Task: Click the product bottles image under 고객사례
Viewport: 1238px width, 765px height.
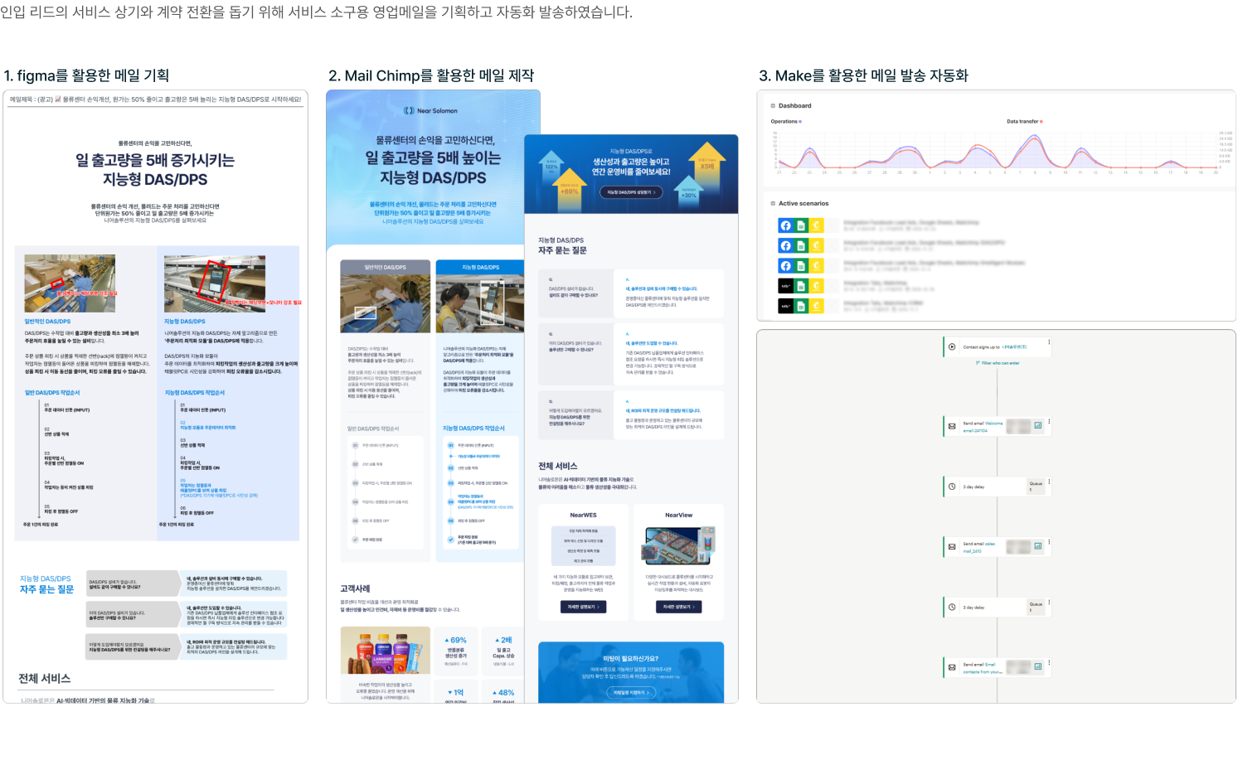Action: point(385,650)
